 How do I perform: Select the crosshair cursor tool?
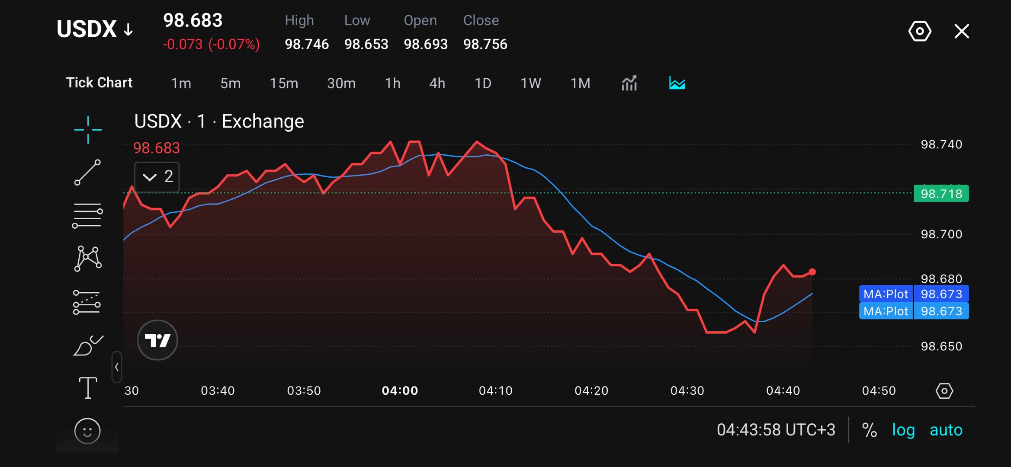point(88,130)
